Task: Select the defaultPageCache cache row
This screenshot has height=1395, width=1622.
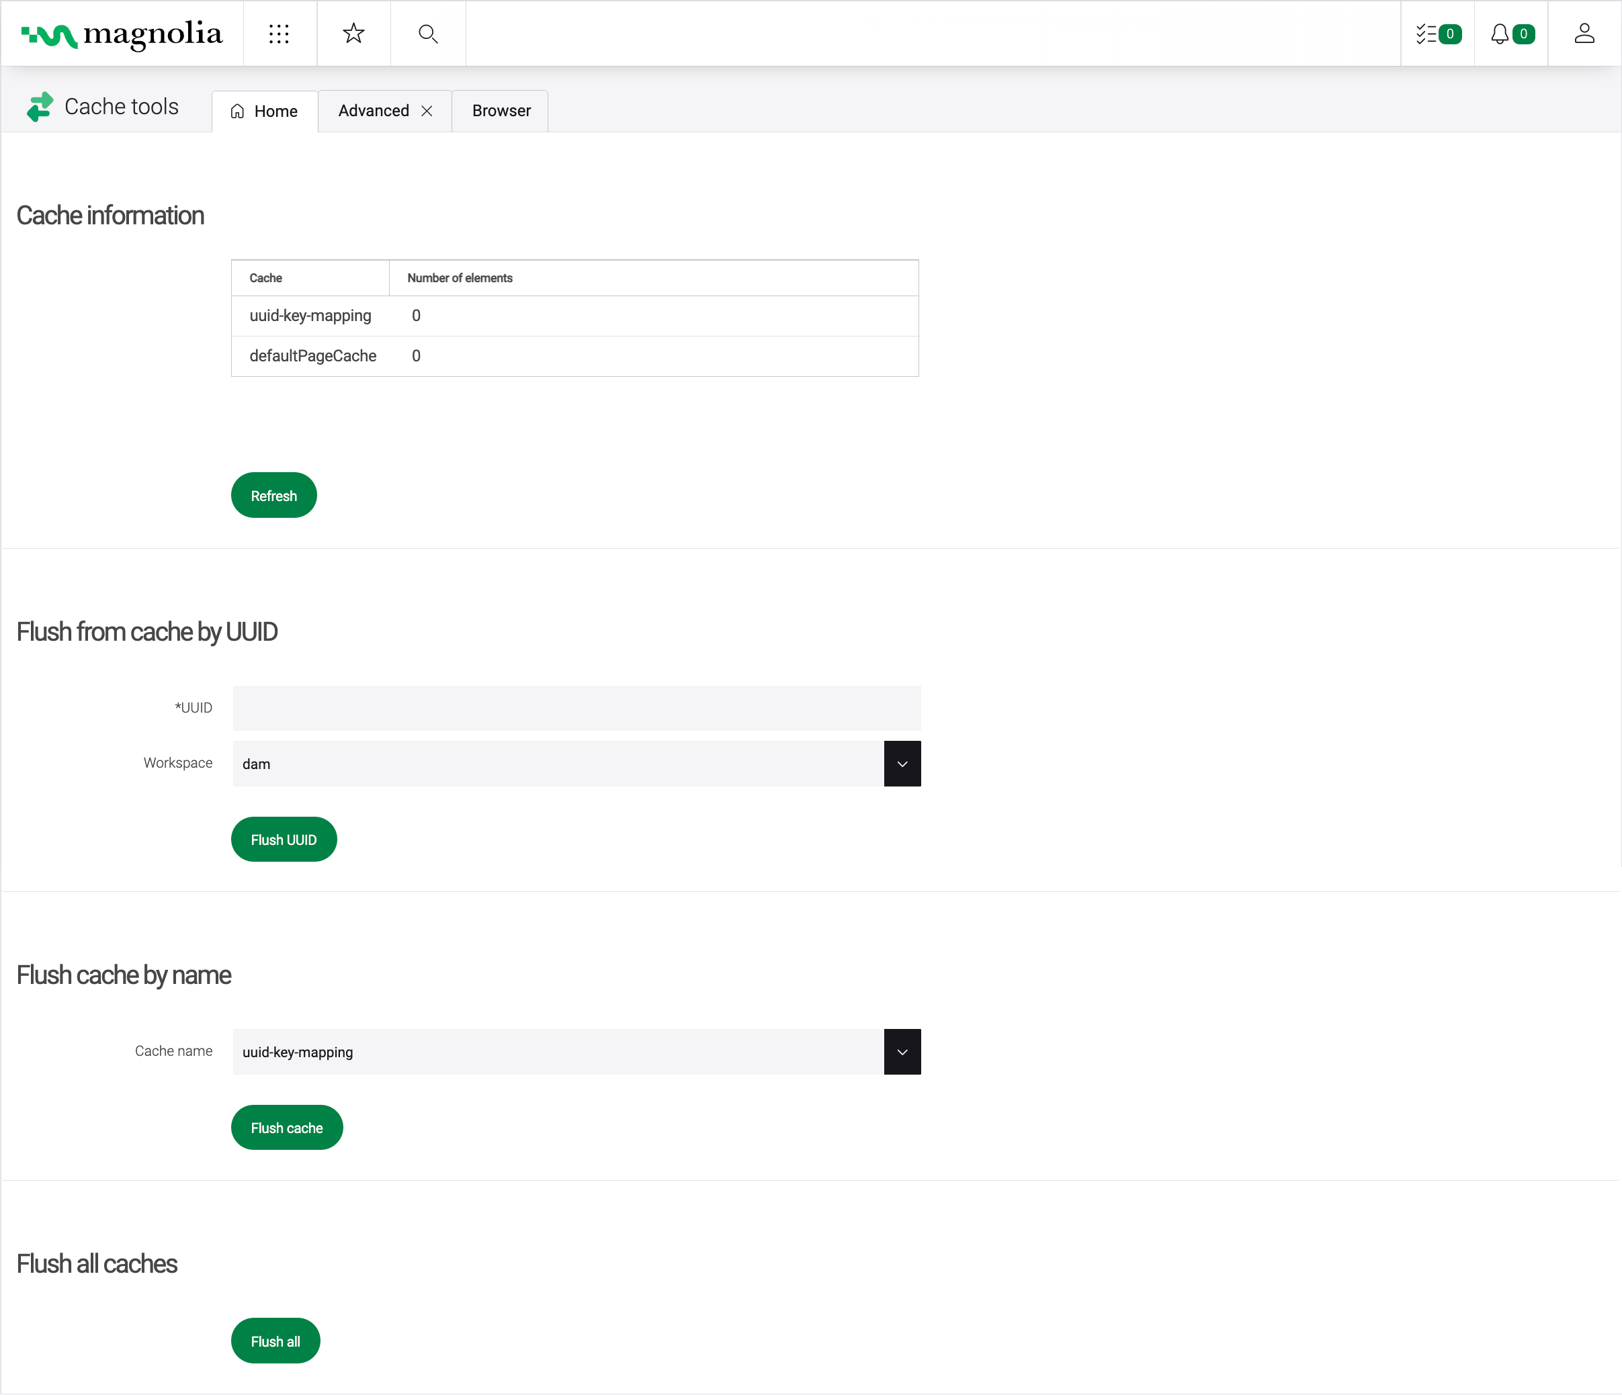Action: click(x=577, y=356)
